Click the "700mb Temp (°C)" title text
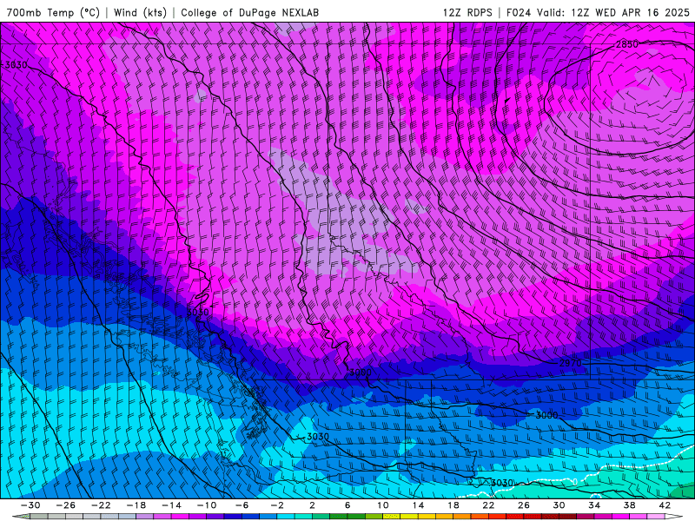The image size is (695, 521). (x=53, y=12)
